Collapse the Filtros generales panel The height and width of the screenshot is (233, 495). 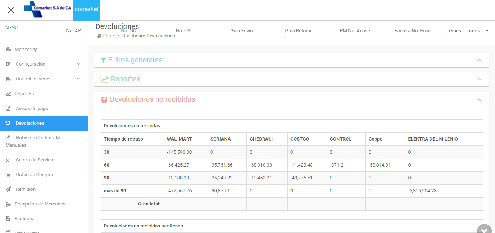[x=479, y=60]
